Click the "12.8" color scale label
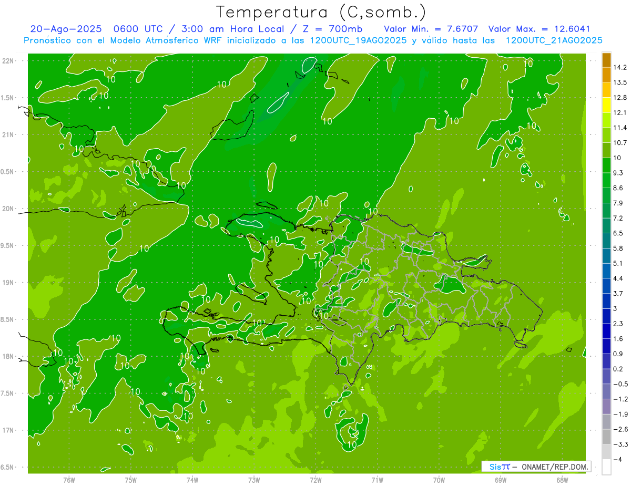This screenshot has width=631, height=487. [x=620, y=97]
